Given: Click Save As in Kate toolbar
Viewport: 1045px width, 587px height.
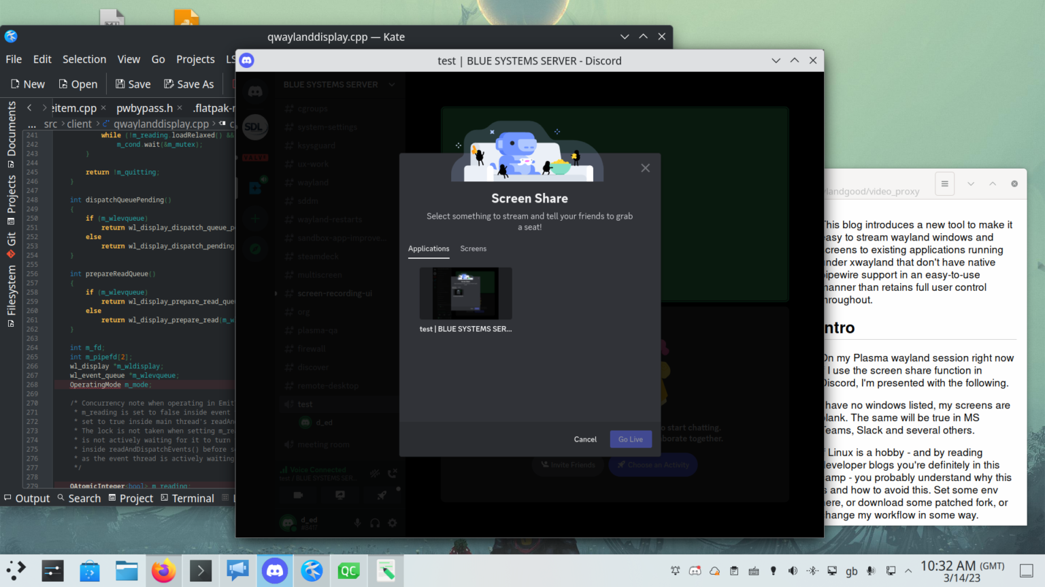Looking at the screenshot, I should (188, 84).
